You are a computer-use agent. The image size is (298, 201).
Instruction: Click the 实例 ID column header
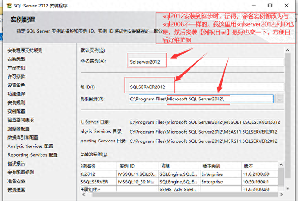pos(137,166)
